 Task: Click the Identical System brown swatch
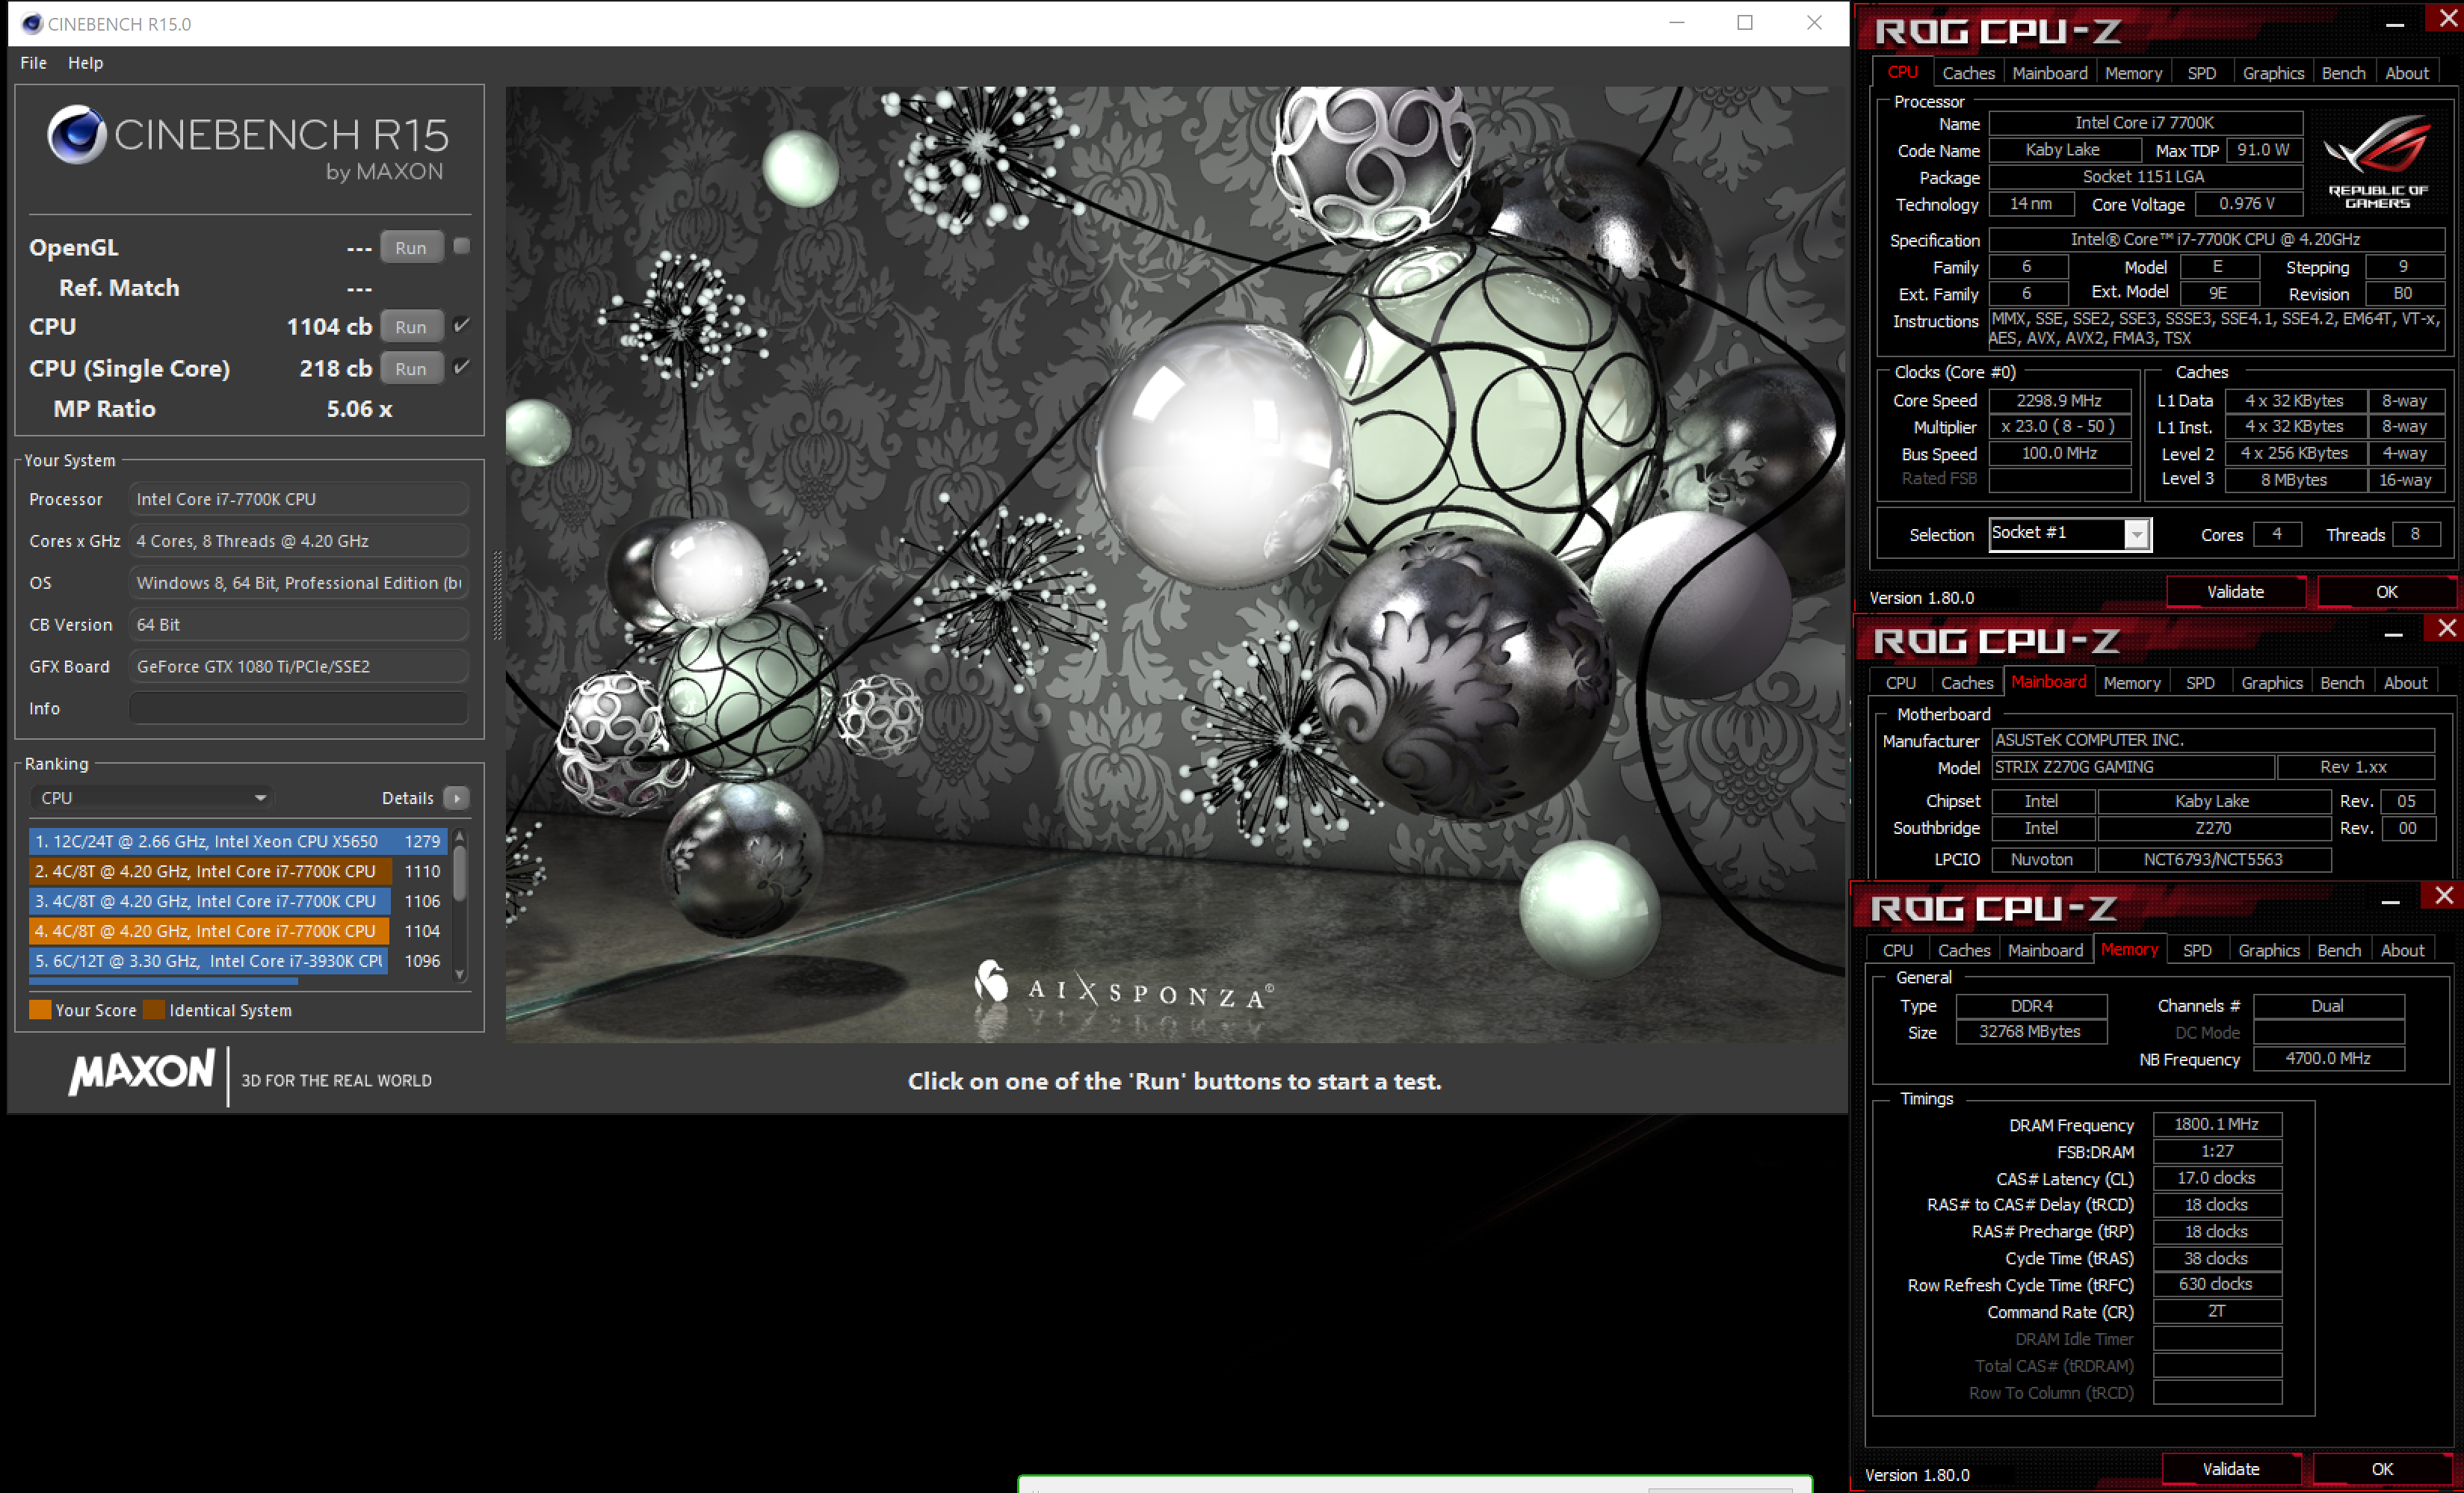pos(154,1010)
